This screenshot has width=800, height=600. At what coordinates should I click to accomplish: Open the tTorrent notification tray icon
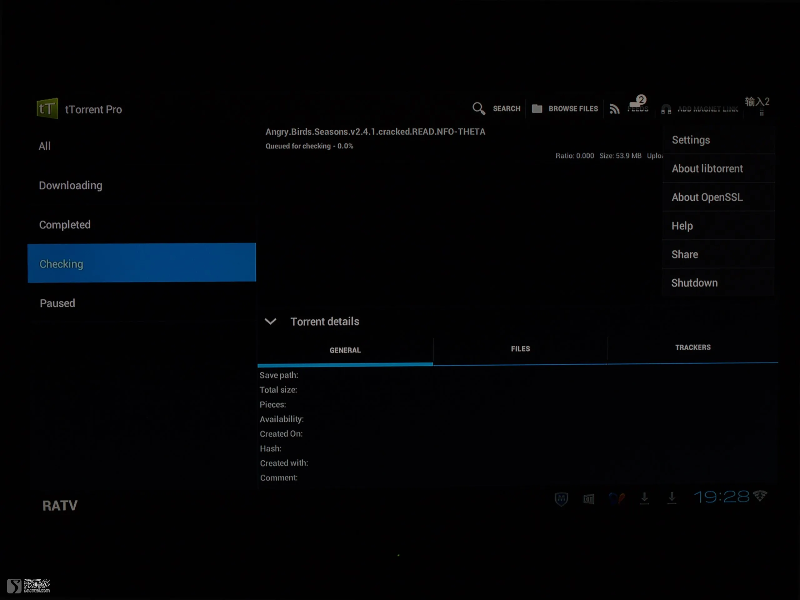coord(588,499)
